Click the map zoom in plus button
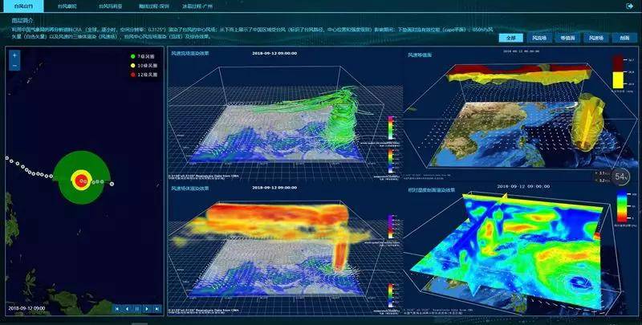The image size is (642, 325). (x=14, y=55)
